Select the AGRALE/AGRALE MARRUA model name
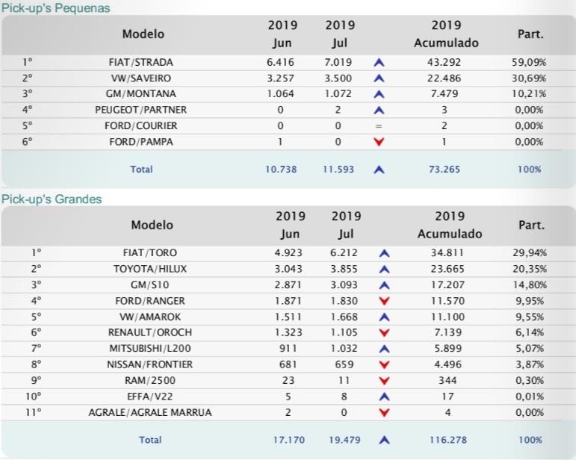This screenshot has width=576, height=460. (x=150, y=412)
